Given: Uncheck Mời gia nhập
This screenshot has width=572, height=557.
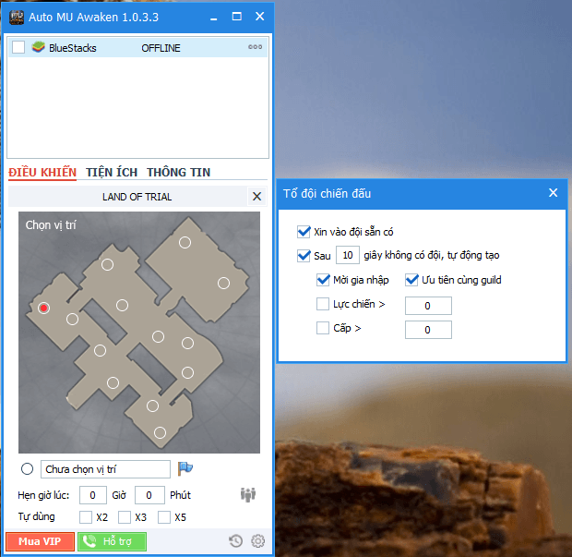Looking at the screenshot, I should (323, 280).
